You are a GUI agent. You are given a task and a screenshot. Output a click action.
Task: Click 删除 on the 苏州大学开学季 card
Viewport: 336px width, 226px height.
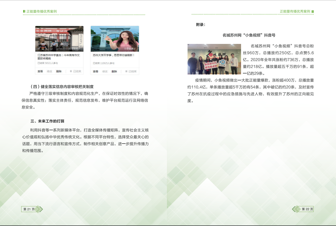pyautogui.click(x=114, y=71)
